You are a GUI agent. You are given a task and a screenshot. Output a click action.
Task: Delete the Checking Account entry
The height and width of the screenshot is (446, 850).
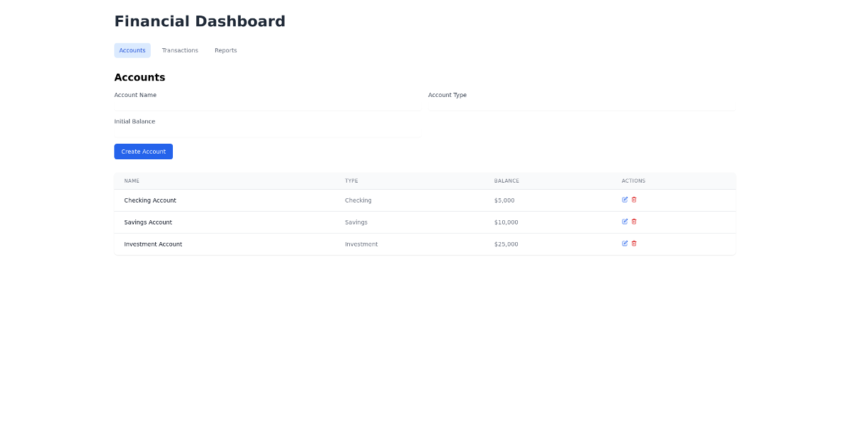(x=634, y=200)
